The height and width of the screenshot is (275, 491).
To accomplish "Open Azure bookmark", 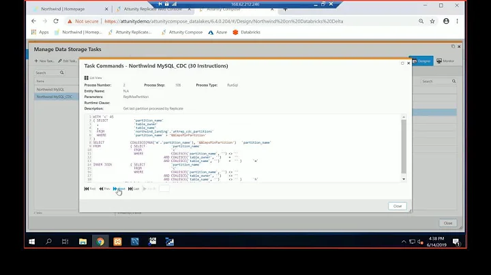I will pyautogui.click(x=218, y=32).
